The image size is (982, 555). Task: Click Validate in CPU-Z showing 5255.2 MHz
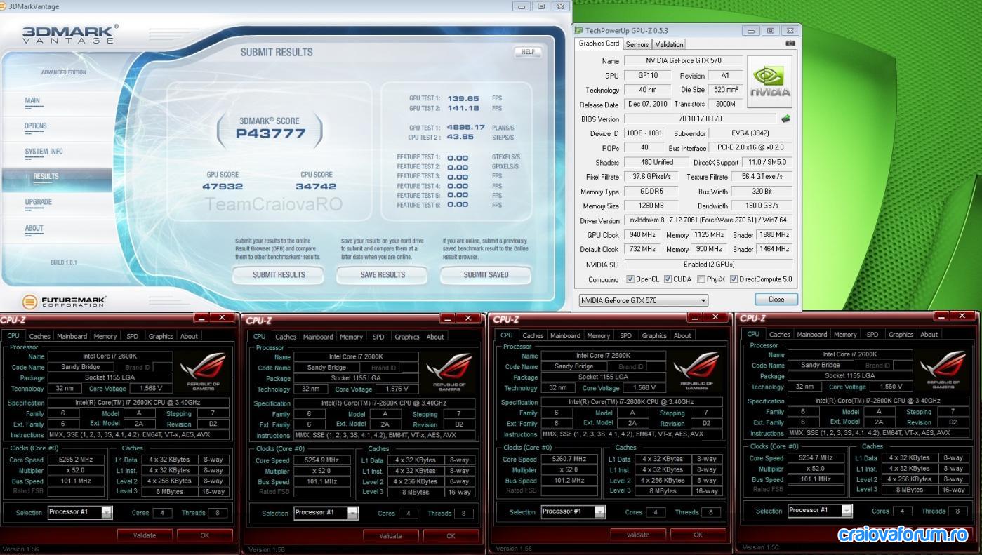pyautogui.click(x=145, y=535)
